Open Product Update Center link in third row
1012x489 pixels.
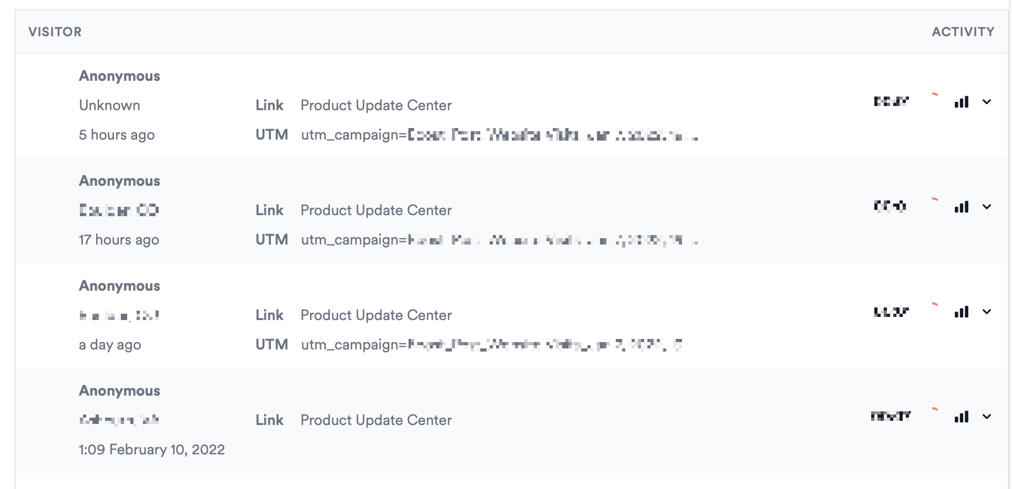pos(376,315)
